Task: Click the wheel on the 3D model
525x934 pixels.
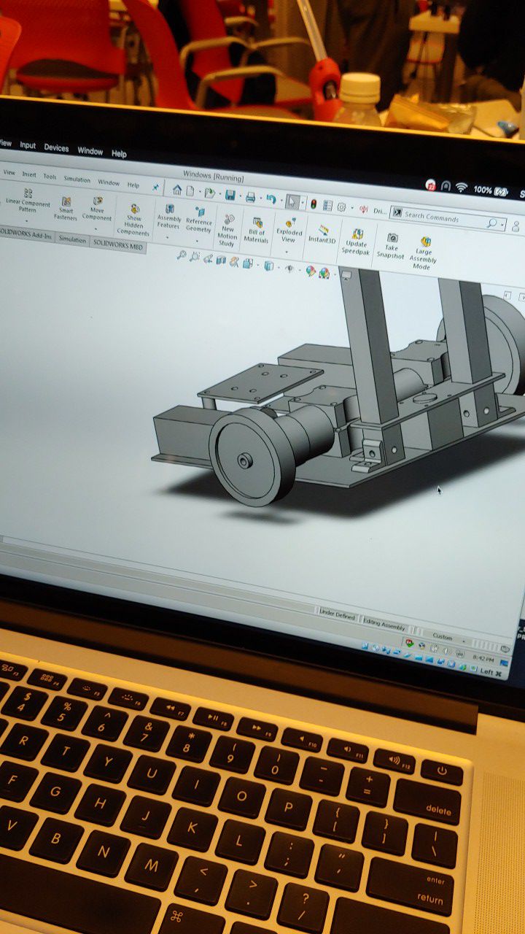Action: pos(252,458)
